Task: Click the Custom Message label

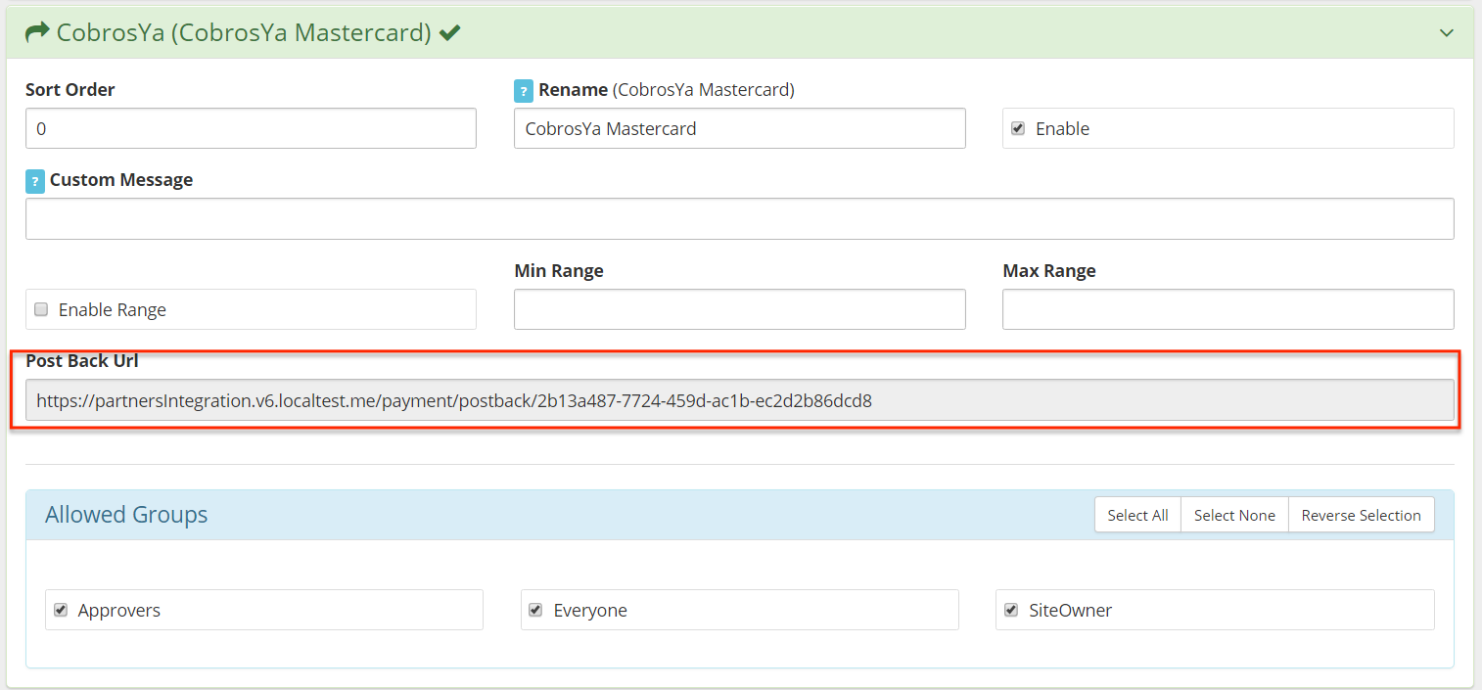Action: point(121,180)
